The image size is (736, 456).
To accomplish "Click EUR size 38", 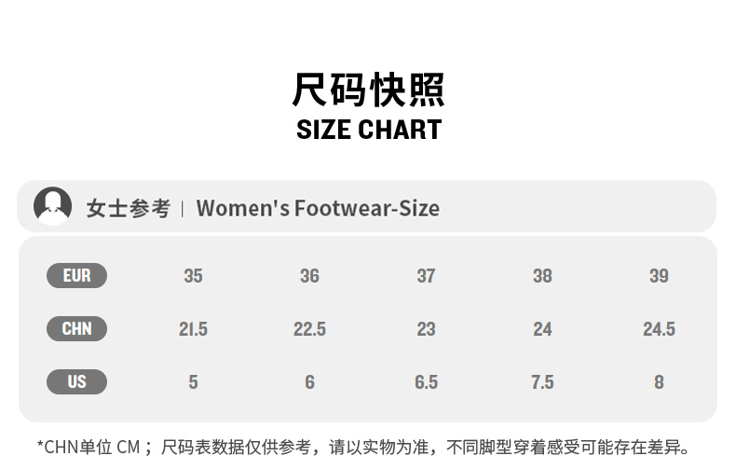I will [542, 276].
